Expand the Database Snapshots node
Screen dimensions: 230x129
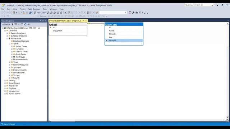[x=7, y=36]
